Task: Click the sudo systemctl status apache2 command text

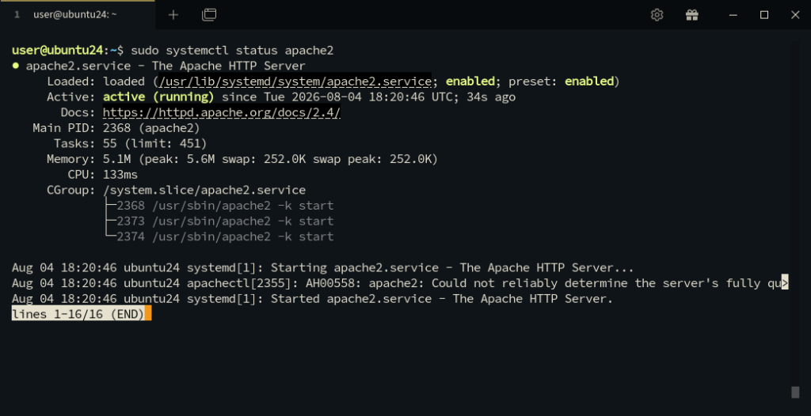Action: (232, 51)
